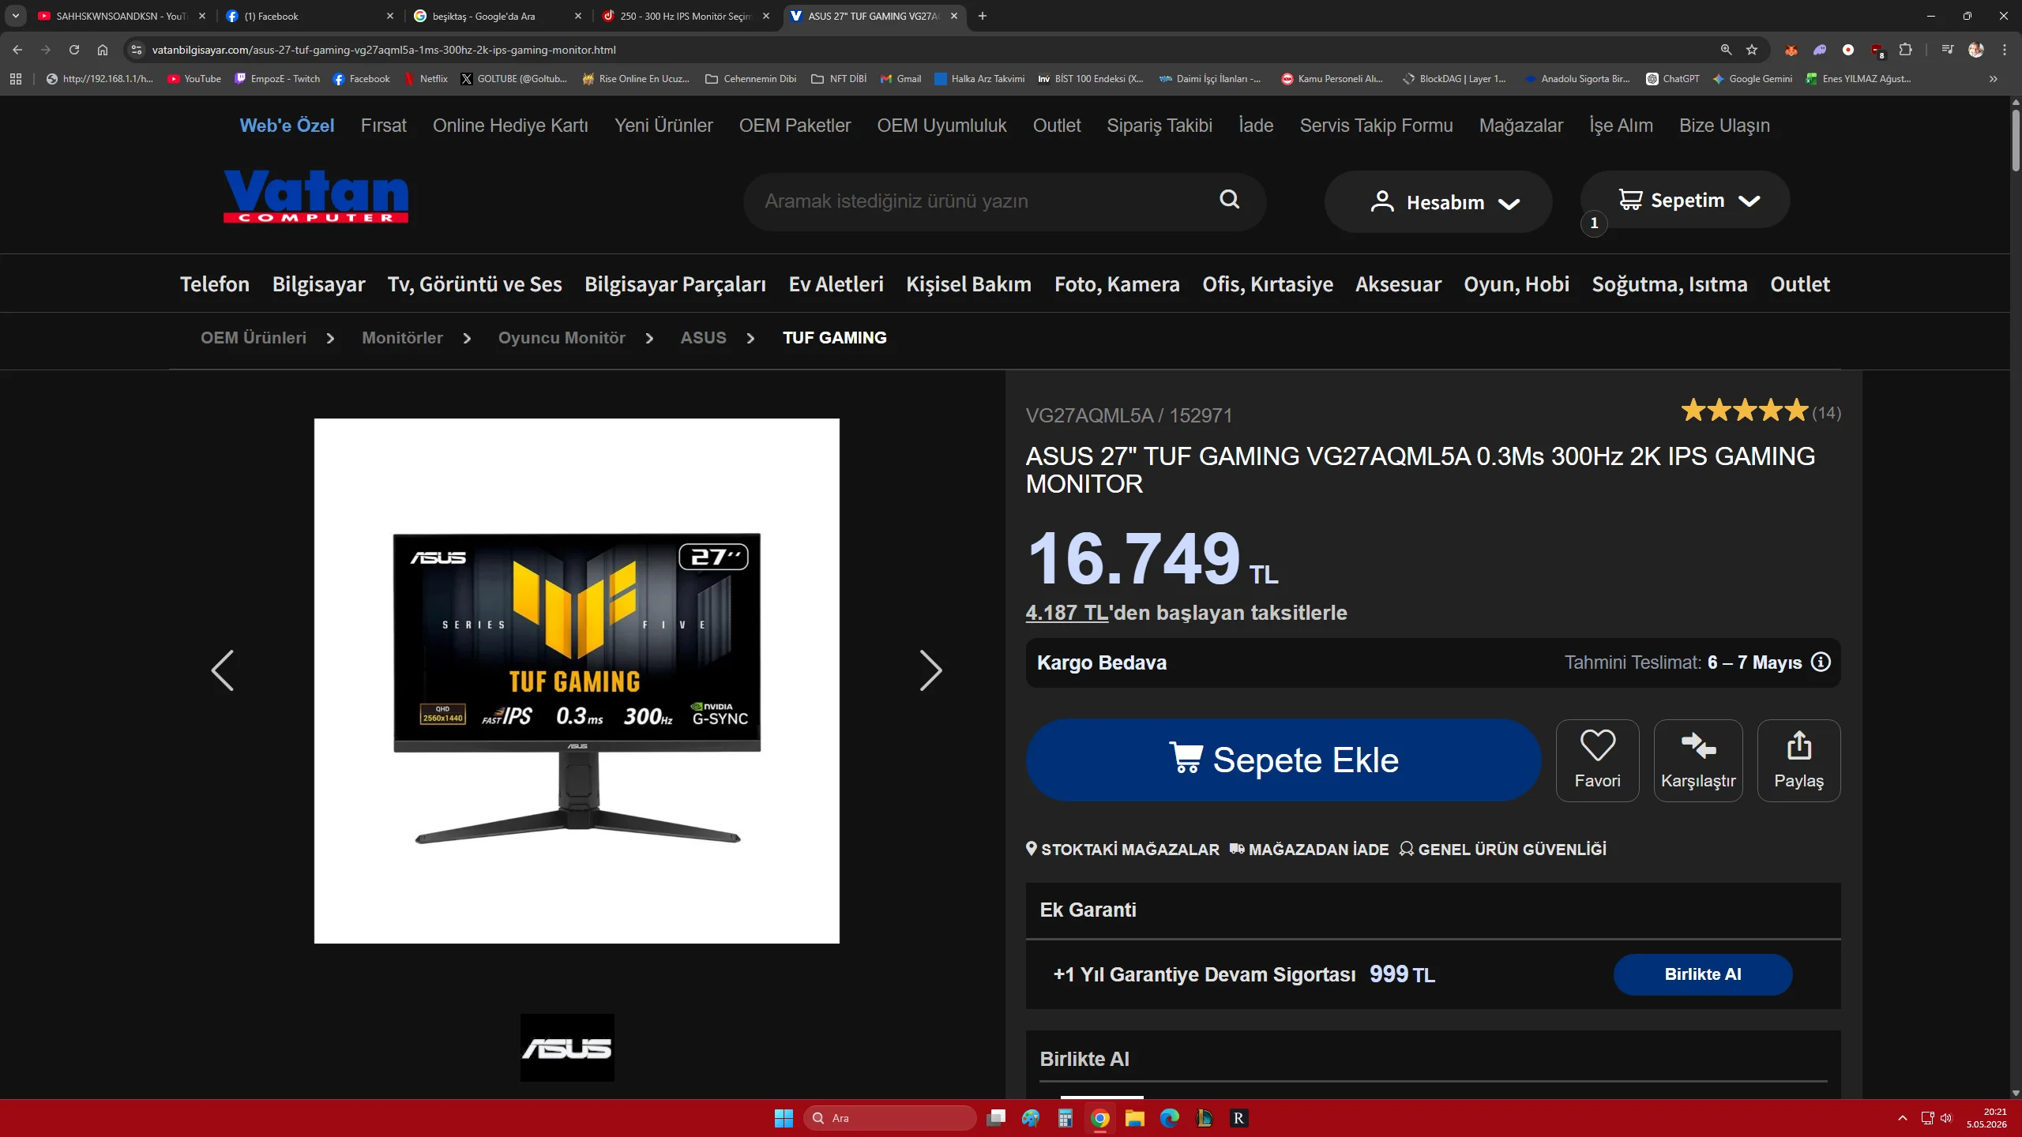This screenshot has height=1137, width=2022.
Task: Open the Telefon category menu
Action: tap(215, 284)
